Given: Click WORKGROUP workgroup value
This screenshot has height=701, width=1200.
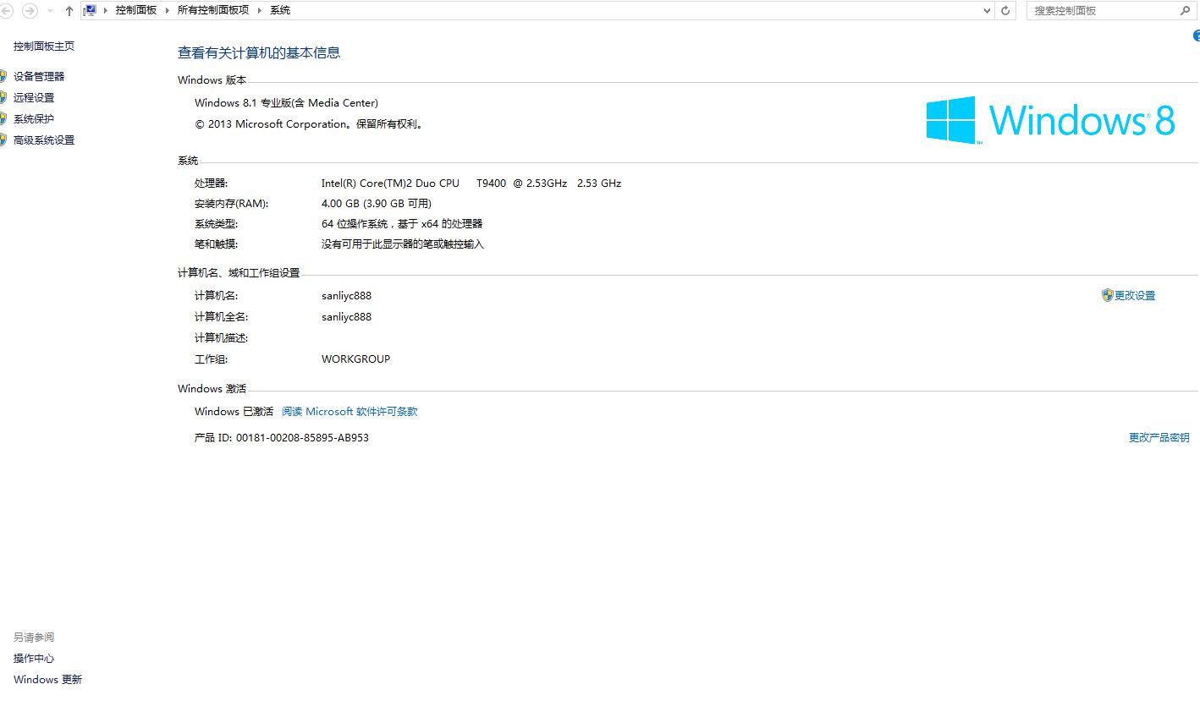Looking at the screenshot, I should click(x=355, y=359).
